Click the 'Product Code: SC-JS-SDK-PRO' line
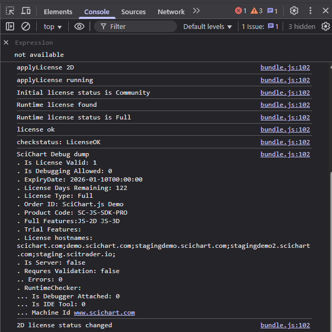The height and width of the screenshot is (332, 332). coord(76,213)
